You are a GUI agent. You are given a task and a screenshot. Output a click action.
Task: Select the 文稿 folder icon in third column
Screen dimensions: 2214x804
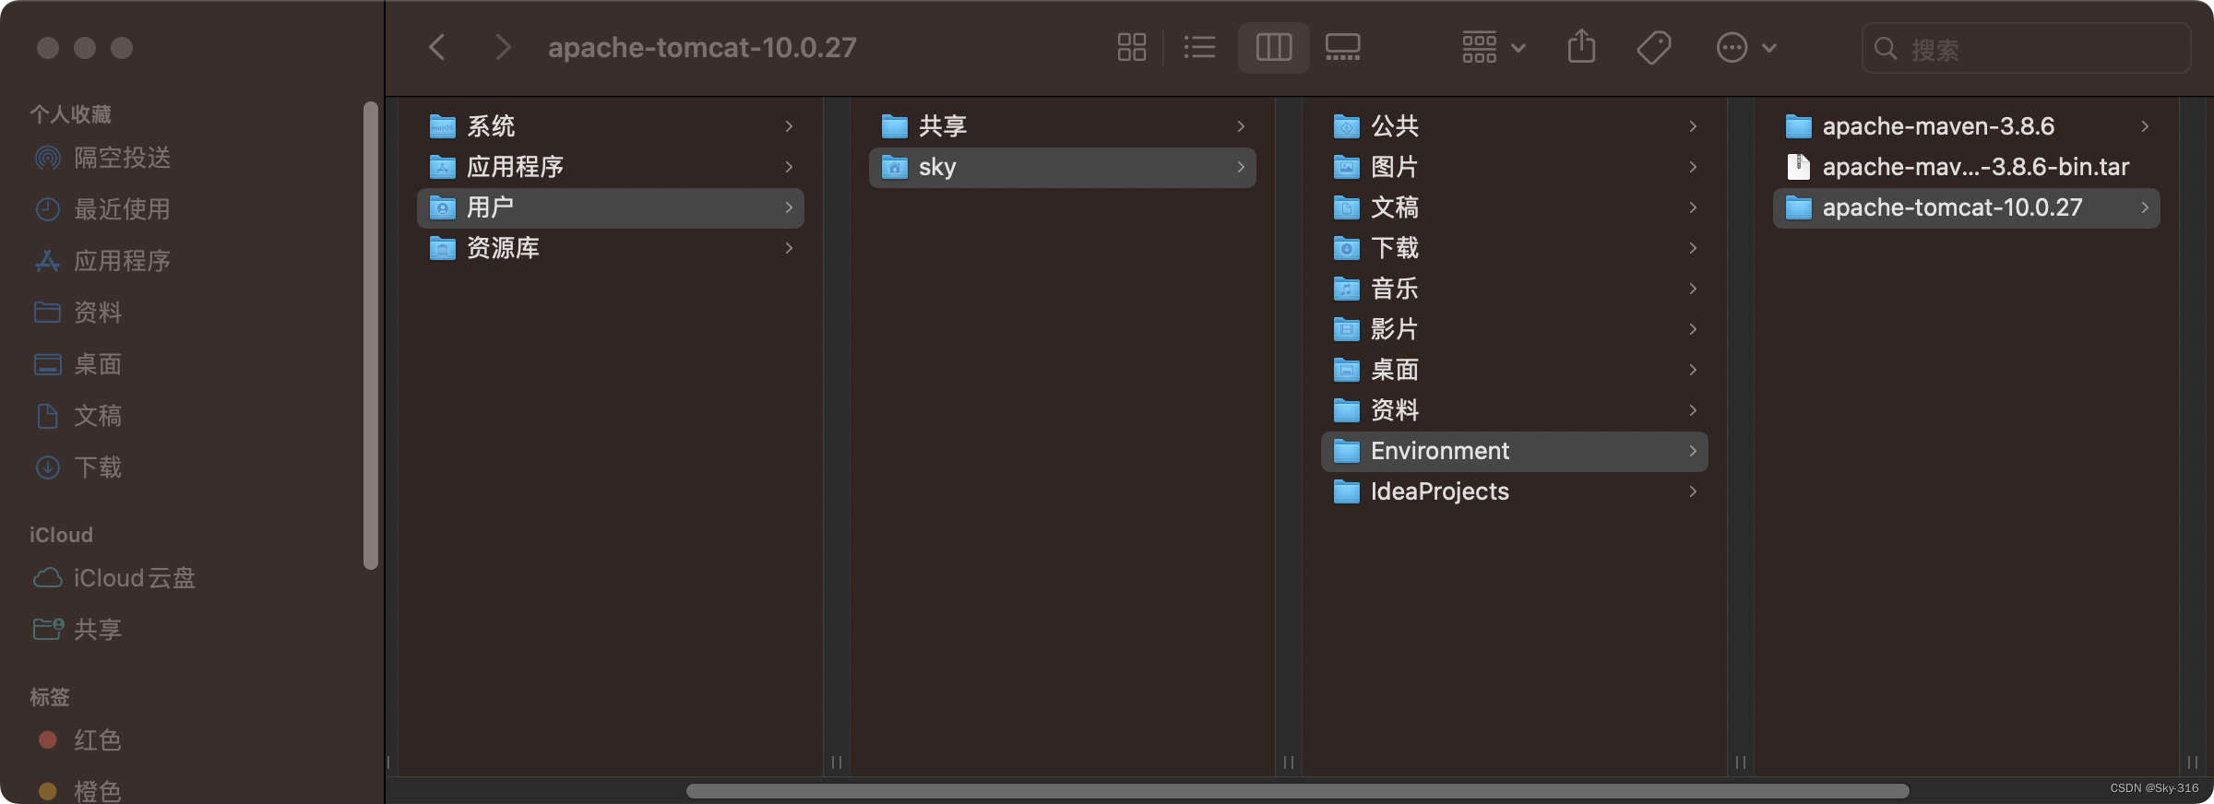pyautogui.click(x=1347, y=207)
